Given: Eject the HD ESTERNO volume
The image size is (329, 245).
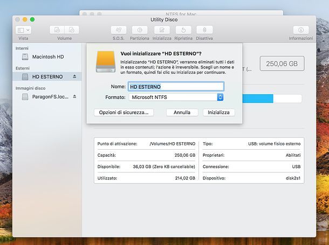Looking at the screenshot, I should [74, 76].
